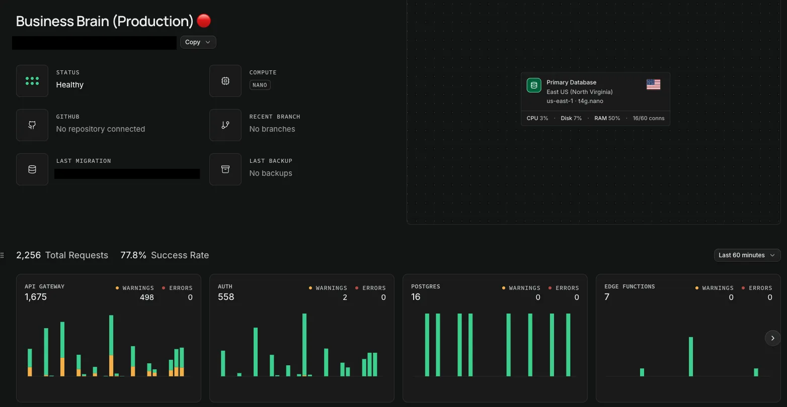
Task: Click the us-east-1 · t4g.nano text
Action: [x=575, y=101]
